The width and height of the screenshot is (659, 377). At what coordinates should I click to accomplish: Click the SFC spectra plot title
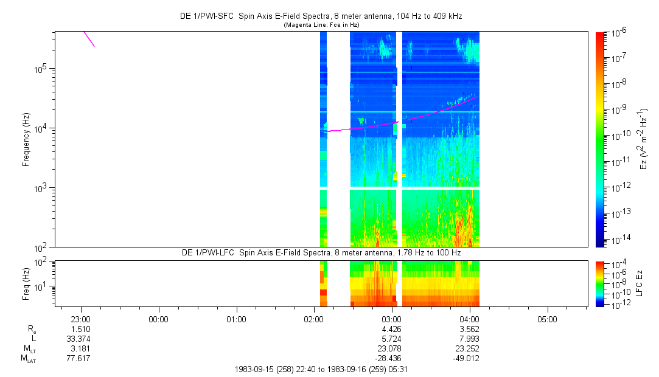(321, 16)
